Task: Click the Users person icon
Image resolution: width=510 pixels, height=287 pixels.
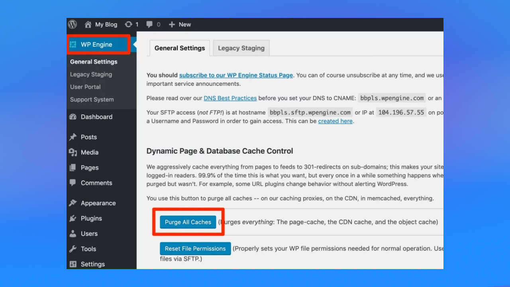Action: coord(73,234)
